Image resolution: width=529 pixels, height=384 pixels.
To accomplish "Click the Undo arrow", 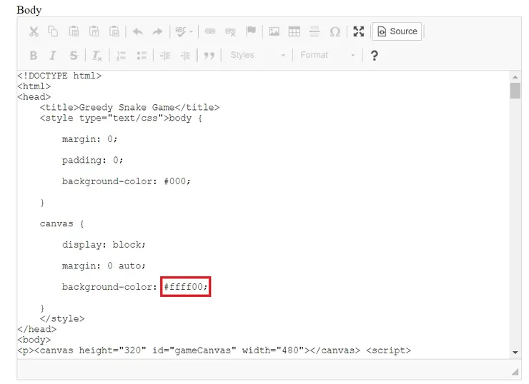I will coord(138,31).
